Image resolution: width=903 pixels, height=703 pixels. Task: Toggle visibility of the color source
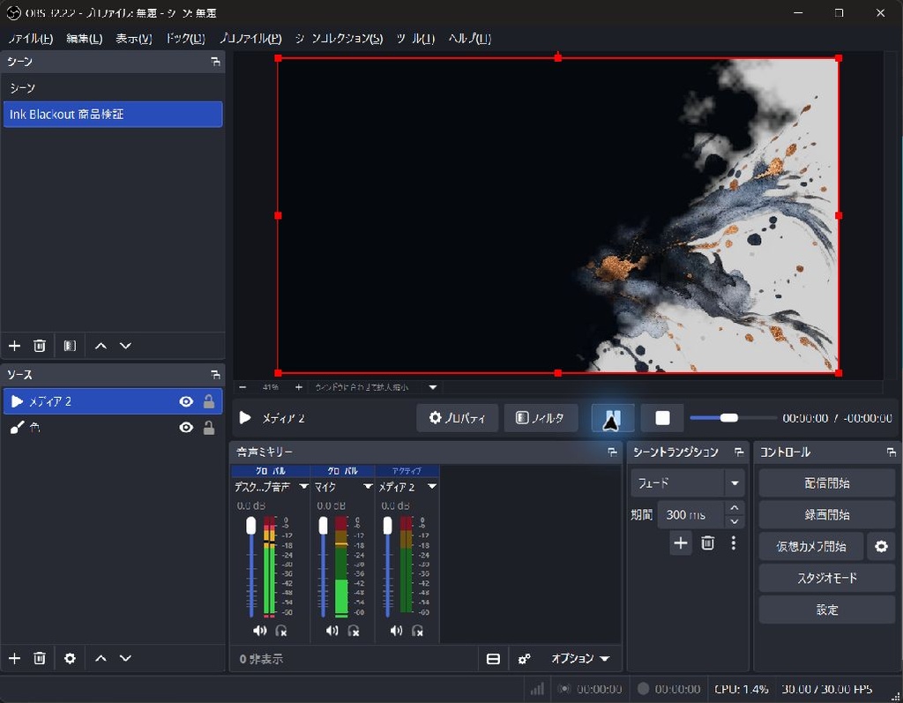tap(186, 428)
